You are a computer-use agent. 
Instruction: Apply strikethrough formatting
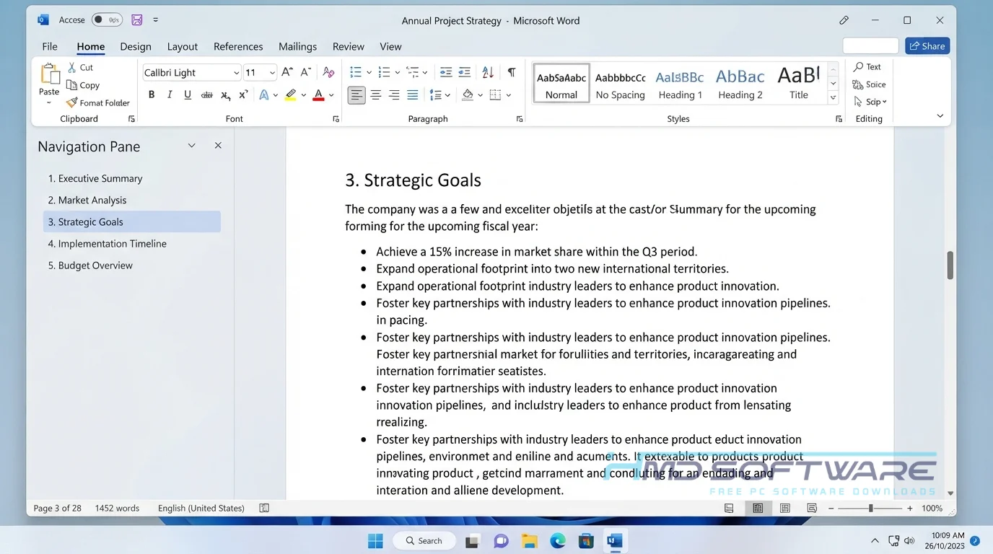(207, 94)
